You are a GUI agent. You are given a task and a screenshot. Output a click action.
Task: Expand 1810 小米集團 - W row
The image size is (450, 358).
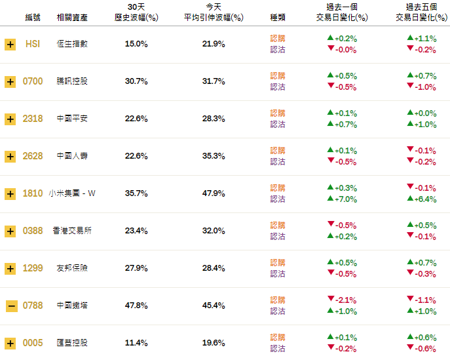[10, 194]
